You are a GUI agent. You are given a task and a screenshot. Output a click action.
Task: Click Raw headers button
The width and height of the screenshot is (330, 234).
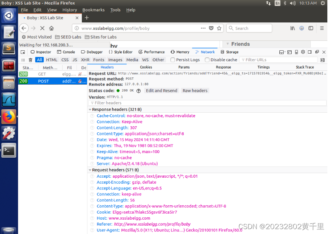[195, 91]
